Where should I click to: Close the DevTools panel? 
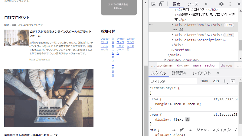tap(239, 4)
